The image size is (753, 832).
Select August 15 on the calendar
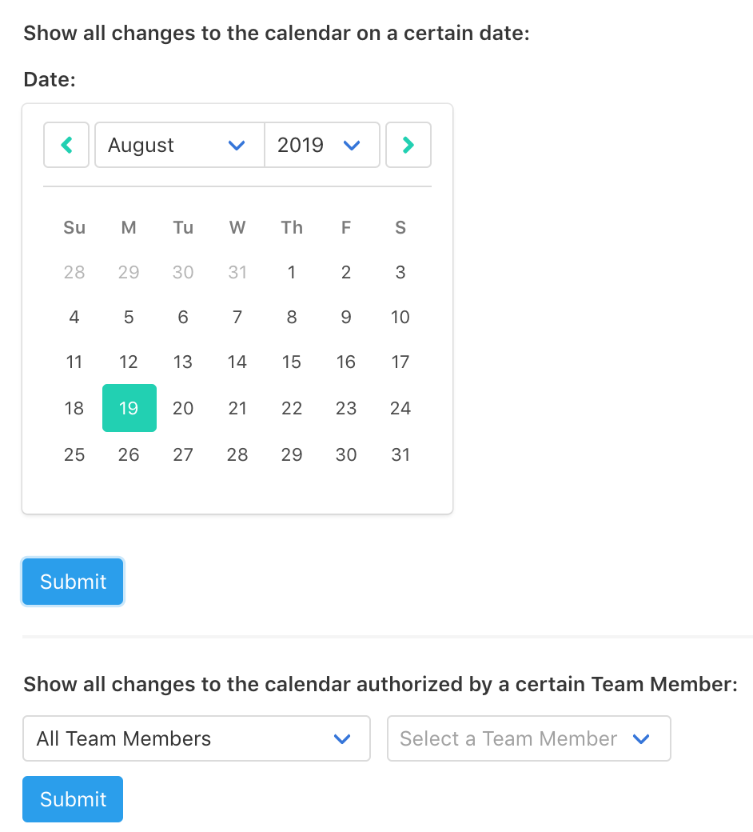pyautogui.click(x=292, y=362)
